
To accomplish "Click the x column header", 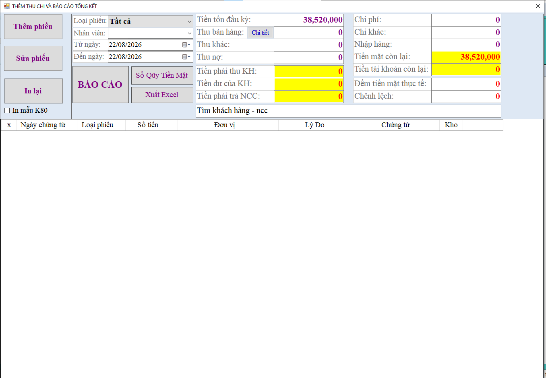I will point(9,125).
